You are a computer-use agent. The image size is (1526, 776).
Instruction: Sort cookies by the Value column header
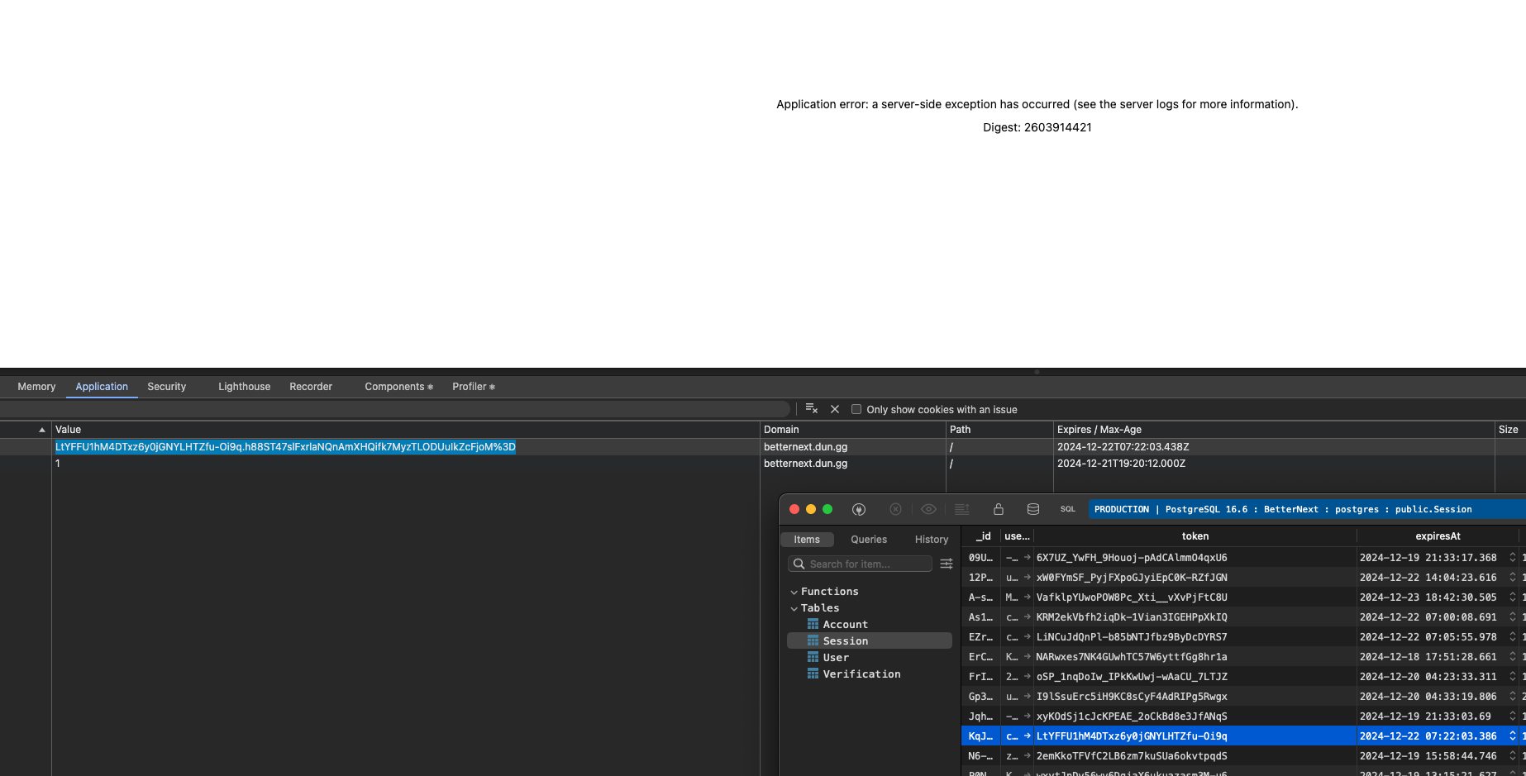click(406, 430)
